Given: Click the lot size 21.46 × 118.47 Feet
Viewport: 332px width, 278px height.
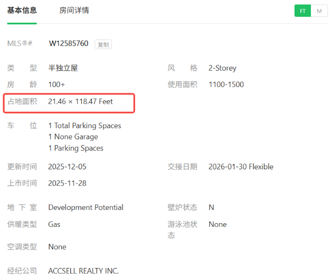Looking at the screenshot, I should tap(80, 101).
